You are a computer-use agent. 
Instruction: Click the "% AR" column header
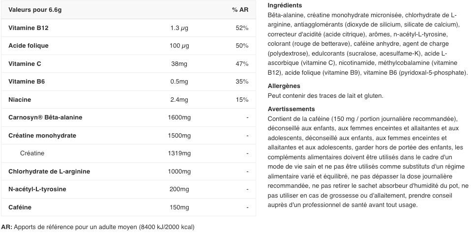tap(240, 10)
